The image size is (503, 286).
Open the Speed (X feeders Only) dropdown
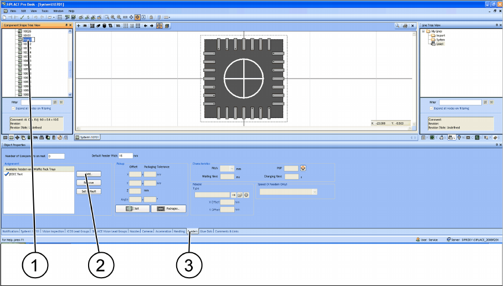(x=314, y=191)
